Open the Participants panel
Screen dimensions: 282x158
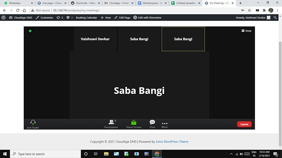tap(111, 124)
